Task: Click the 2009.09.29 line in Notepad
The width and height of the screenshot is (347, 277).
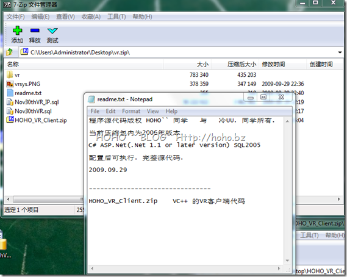Action: (108, 170)
